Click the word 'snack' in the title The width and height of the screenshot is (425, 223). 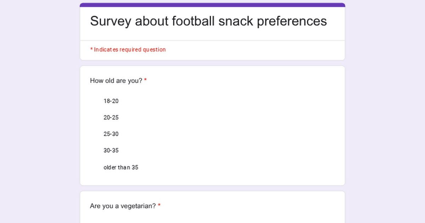236,21
